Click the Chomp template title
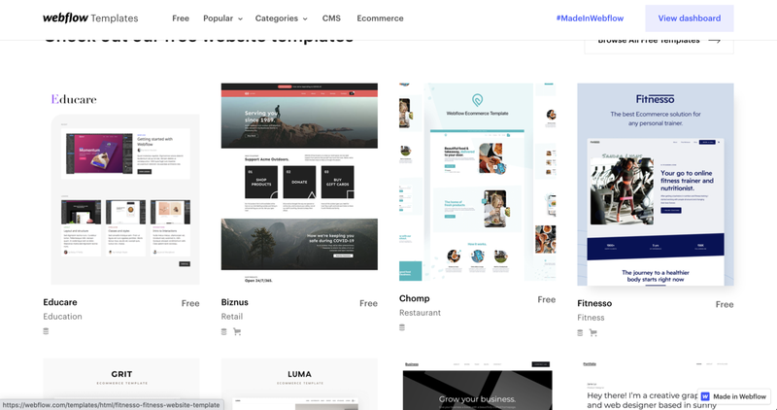 [415, 298]
